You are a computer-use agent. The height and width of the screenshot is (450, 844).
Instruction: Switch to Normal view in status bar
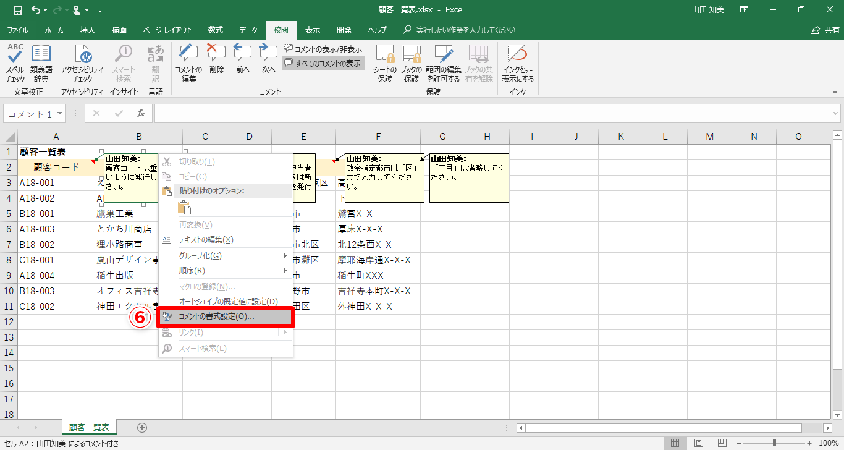click(x=675, y=443)
